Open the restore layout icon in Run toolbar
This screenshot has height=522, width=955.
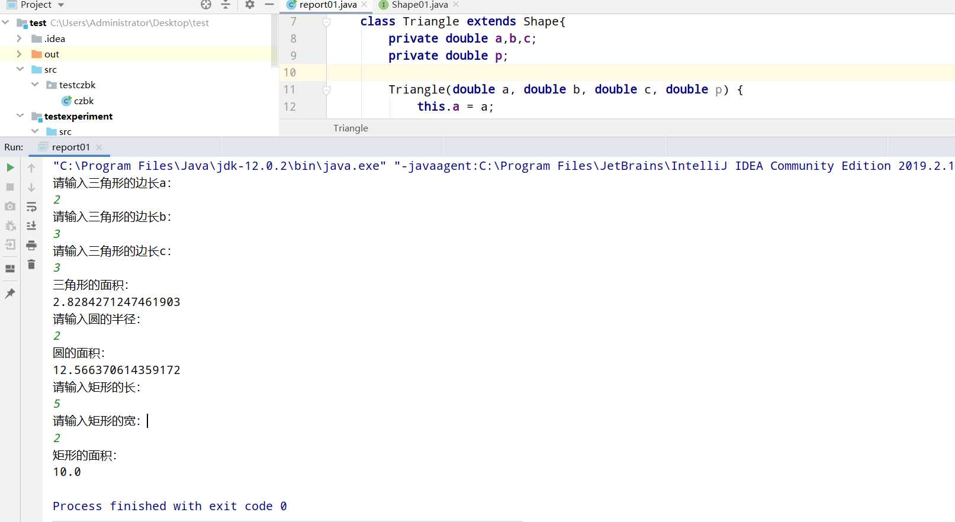pos(10,268)
